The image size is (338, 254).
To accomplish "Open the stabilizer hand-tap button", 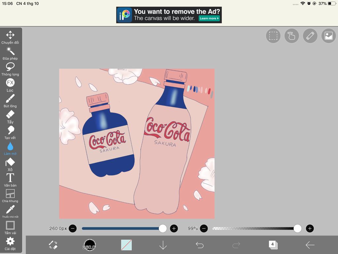I will click(x=292, y=36).
